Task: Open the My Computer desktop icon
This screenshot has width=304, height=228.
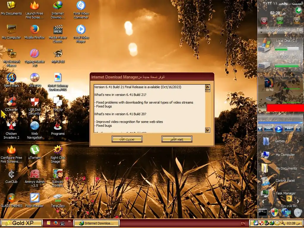Action: [x=11, y=32]
